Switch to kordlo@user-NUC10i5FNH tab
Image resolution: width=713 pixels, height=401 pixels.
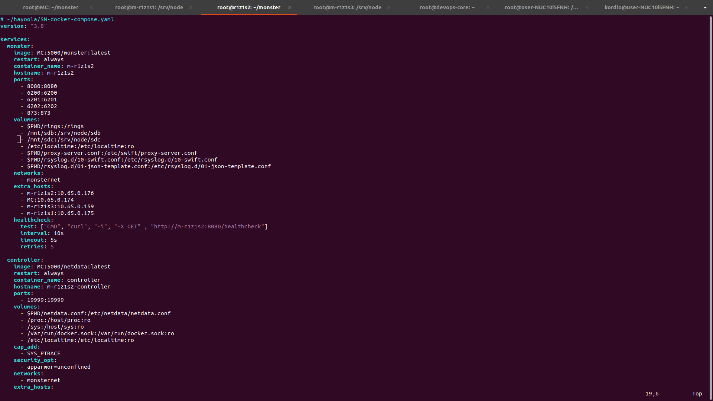coord(641,7)
